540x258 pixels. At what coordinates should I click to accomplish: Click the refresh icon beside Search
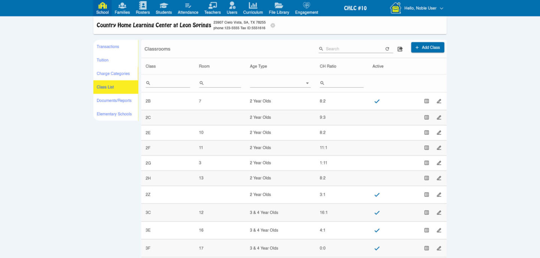click(x=387, y=49)
